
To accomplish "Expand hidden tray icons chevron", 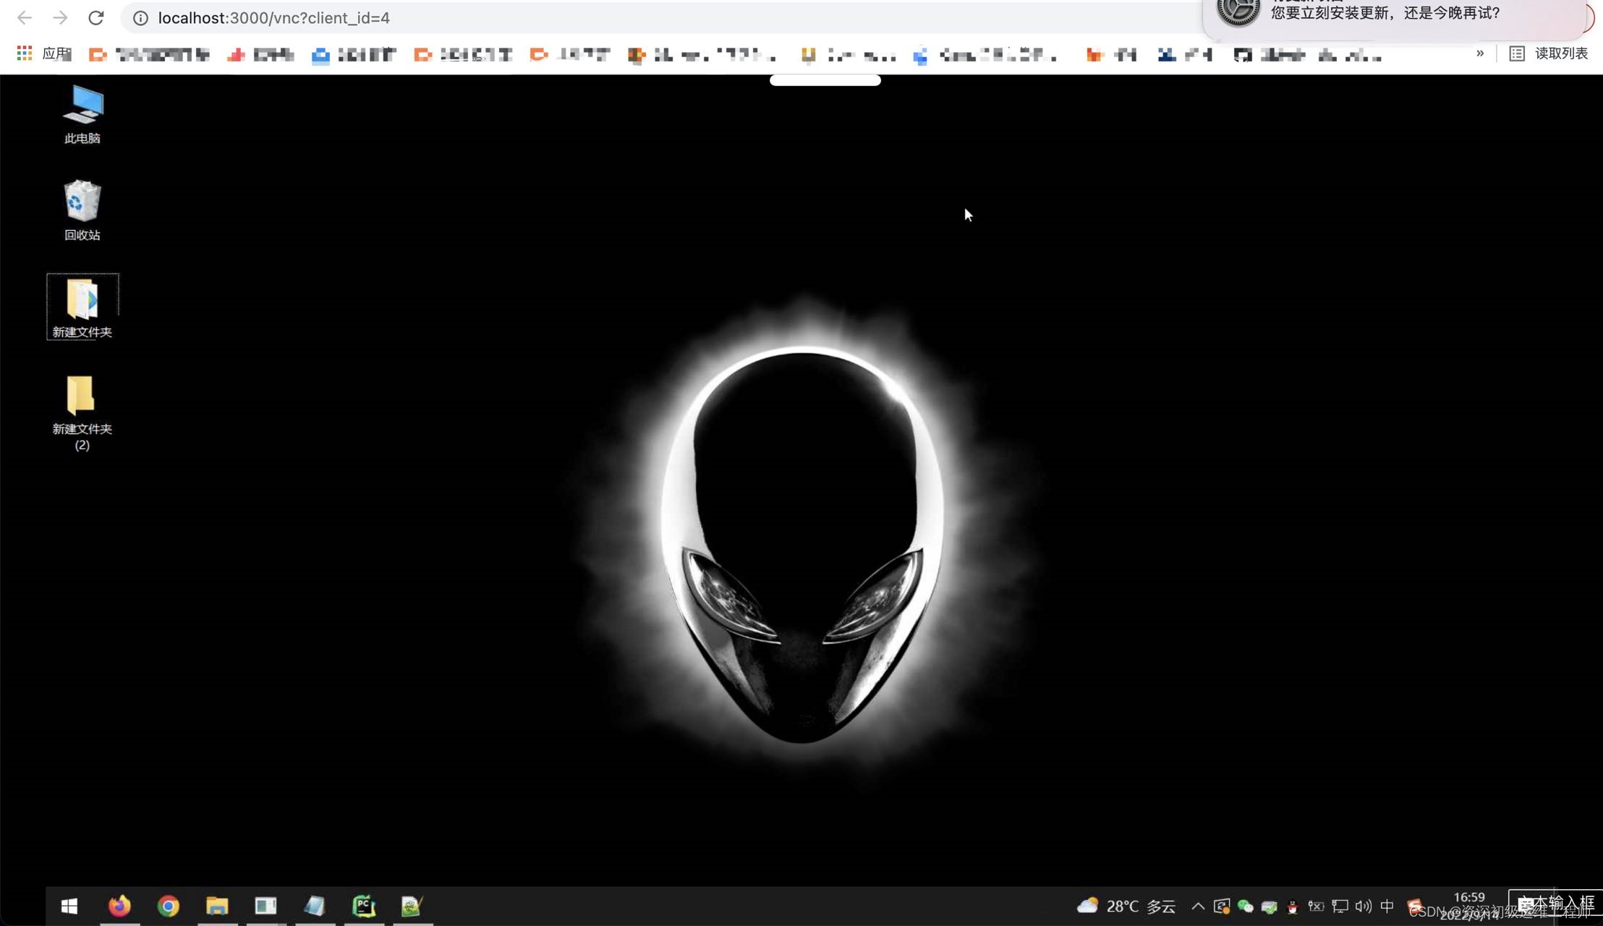I will pos(1198,906).
